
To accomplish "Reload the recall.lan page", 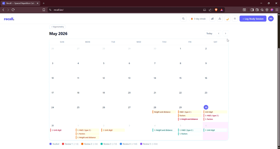I will point(13,10).
